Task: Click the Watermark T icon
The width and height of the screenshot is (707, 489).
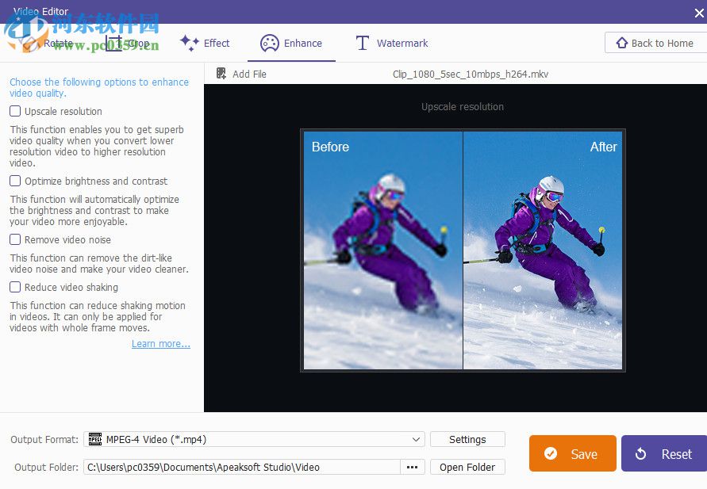Action: (x=363, y=43)
